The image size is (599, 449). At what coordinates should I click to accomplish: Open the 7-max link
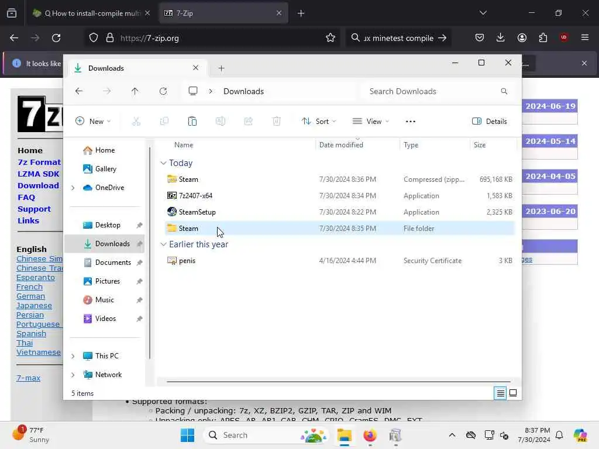(28, 378)
